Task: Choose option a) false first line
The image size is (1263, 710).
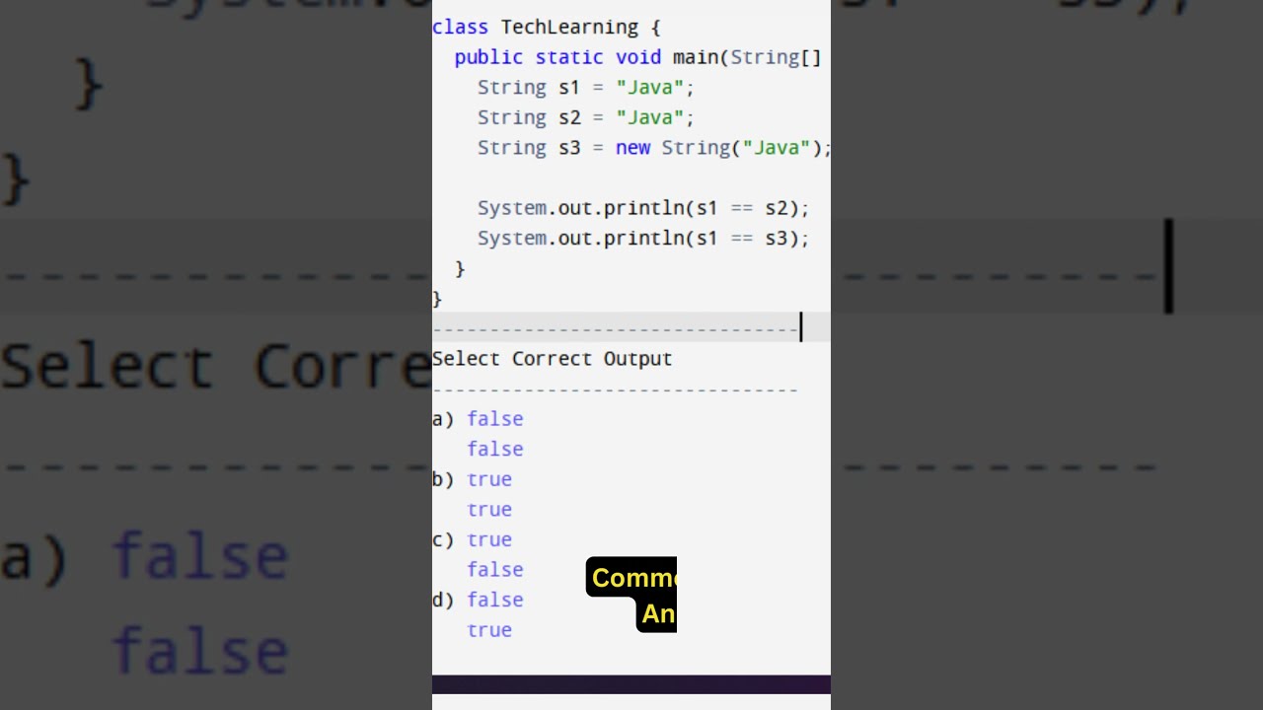Action: (478, 419)
